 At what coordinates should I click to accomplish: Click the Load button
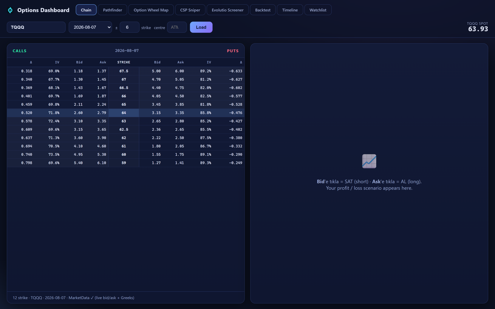point(201,27)
